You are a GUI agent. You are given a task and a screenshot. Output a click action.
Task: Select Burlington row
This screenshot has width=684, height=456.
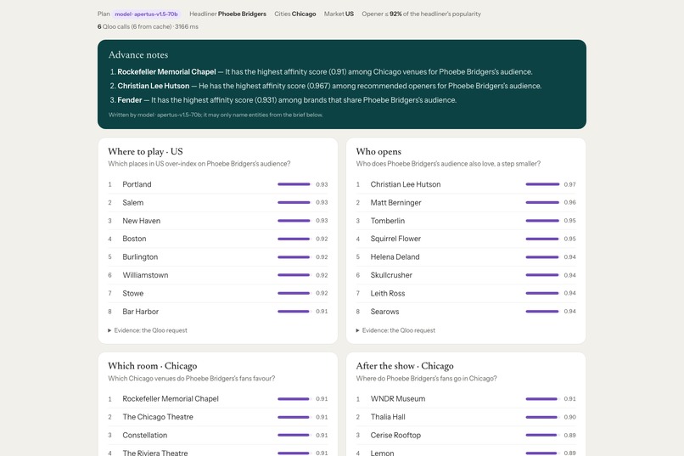[218, 257]
